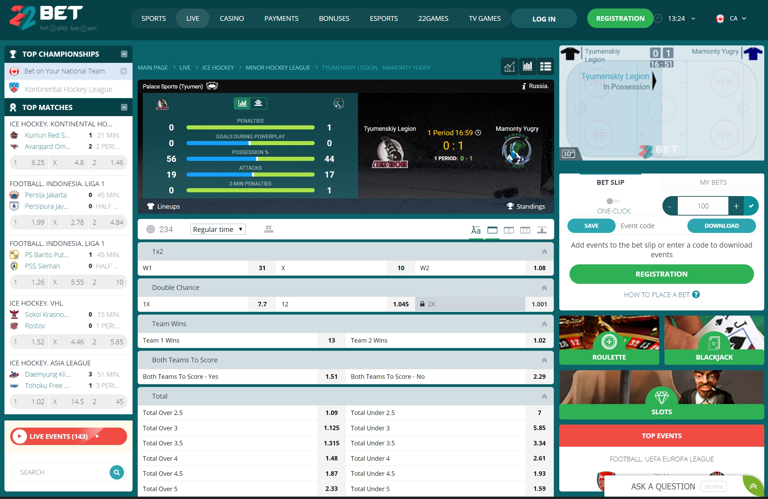Image resolution: width=768 pixels, height=499 pixels.
Task: Click the header REGISTRATION button
Action: point(620,18)
